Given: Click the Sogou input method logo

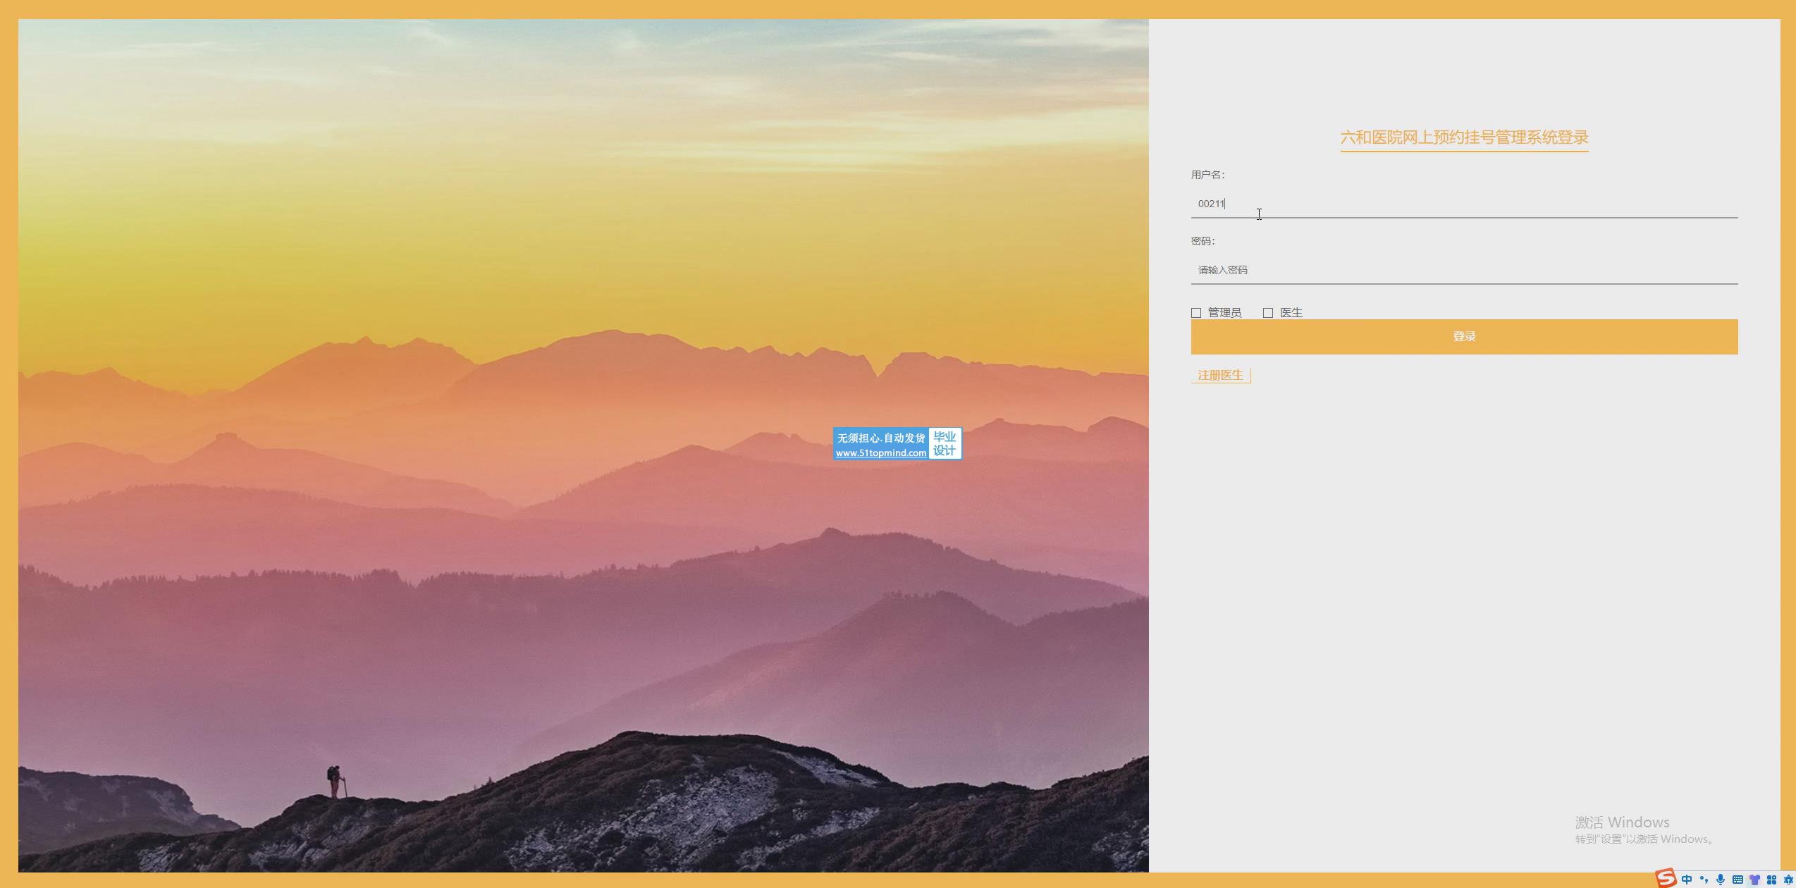Looking at the screenshot, I should click(1666, 878).
